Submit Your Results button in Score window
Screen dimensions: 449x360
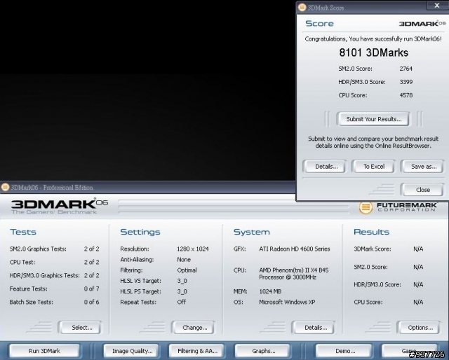tap(373, 119)
